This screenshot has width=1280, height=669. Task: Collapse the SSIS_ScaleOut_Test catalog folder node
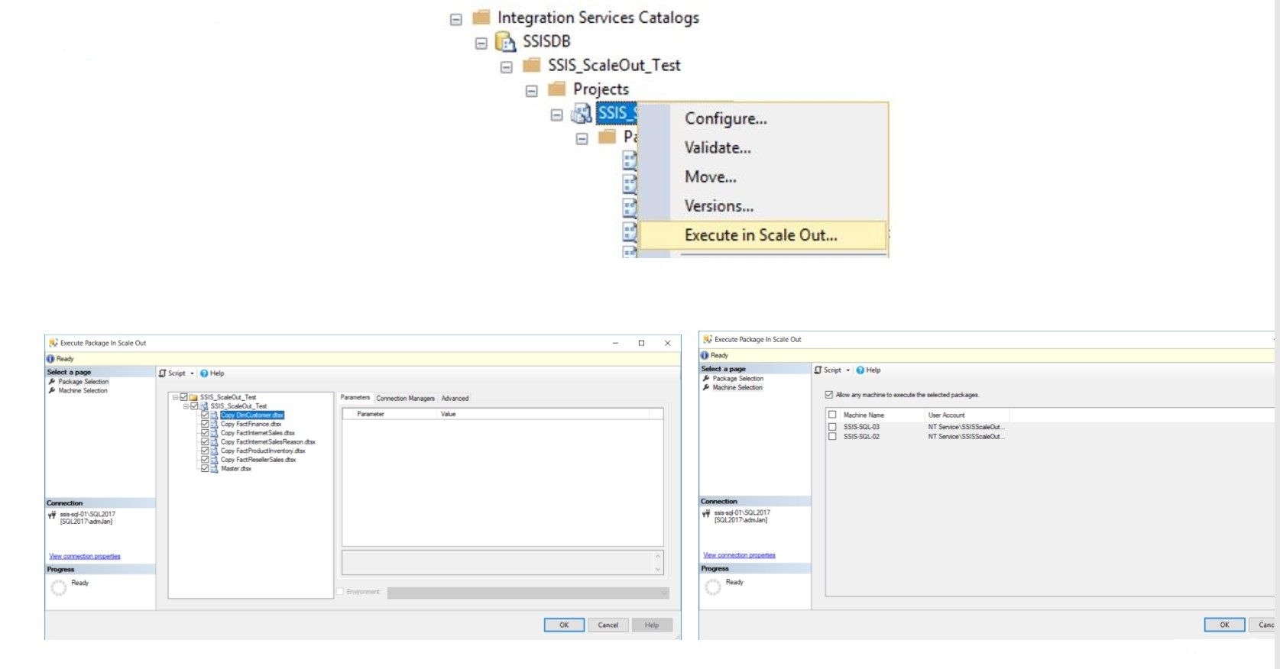pyautogui.click(x=506, y=67)
